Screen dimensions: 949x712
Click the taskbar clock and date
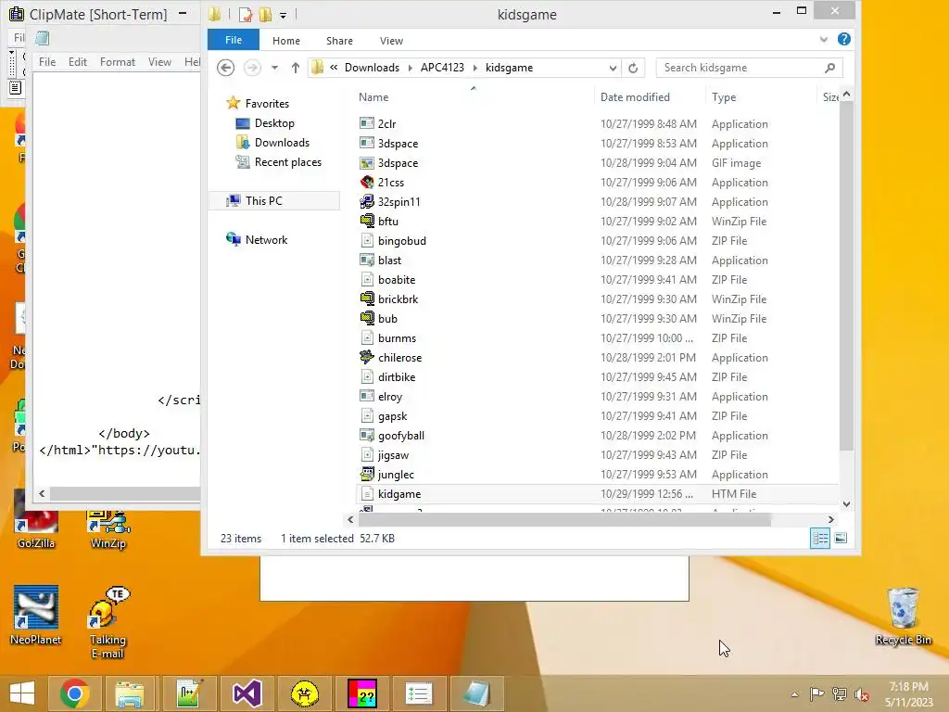[909, 694]
